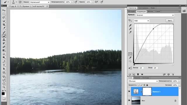Image resolution: width=187 pixels, height=105 pixels.
Task: Click the foreground black color swatch
Action: point(3,94)
